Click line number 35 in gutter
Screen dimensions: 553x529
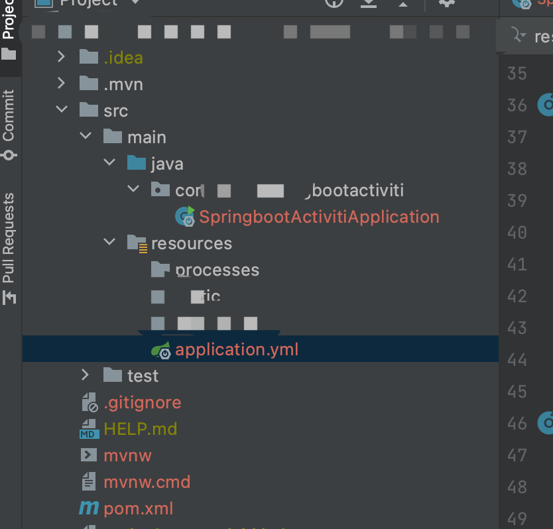(517, 74)
